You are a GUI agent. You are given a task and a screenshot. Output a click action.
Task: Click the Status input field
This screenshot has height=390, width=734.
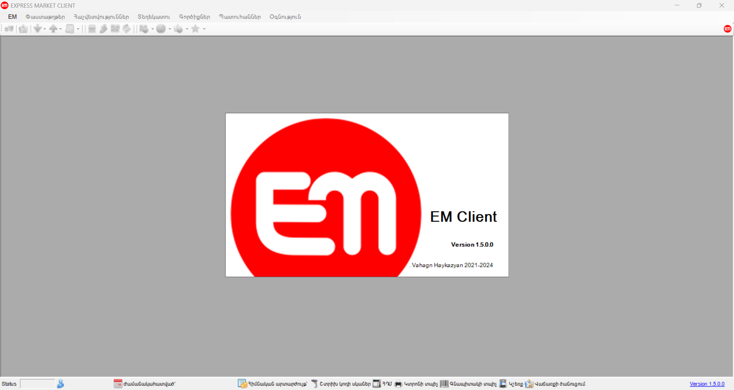click(x=37, y=383)
